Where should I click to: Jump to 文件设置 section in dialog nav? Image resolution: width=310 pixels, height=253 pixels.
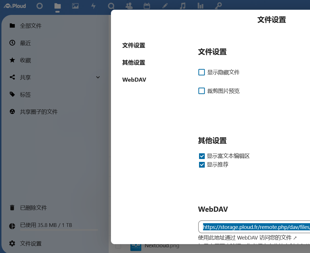tap(134, 45)
